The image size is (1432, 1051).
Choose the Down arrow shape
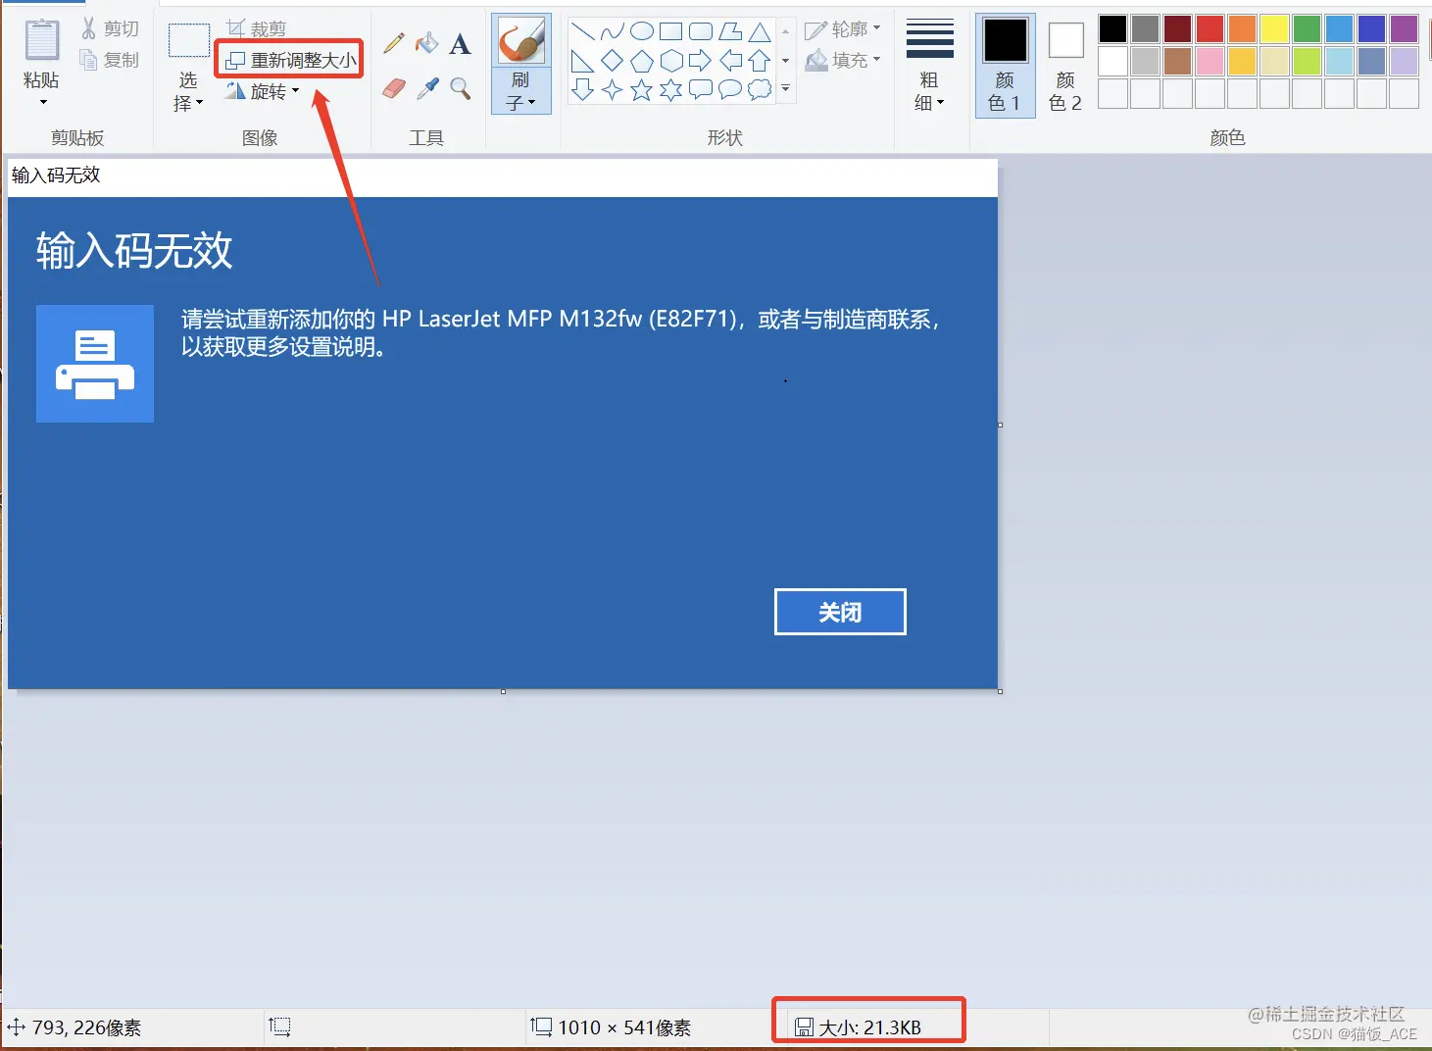(x=582, y=90)
